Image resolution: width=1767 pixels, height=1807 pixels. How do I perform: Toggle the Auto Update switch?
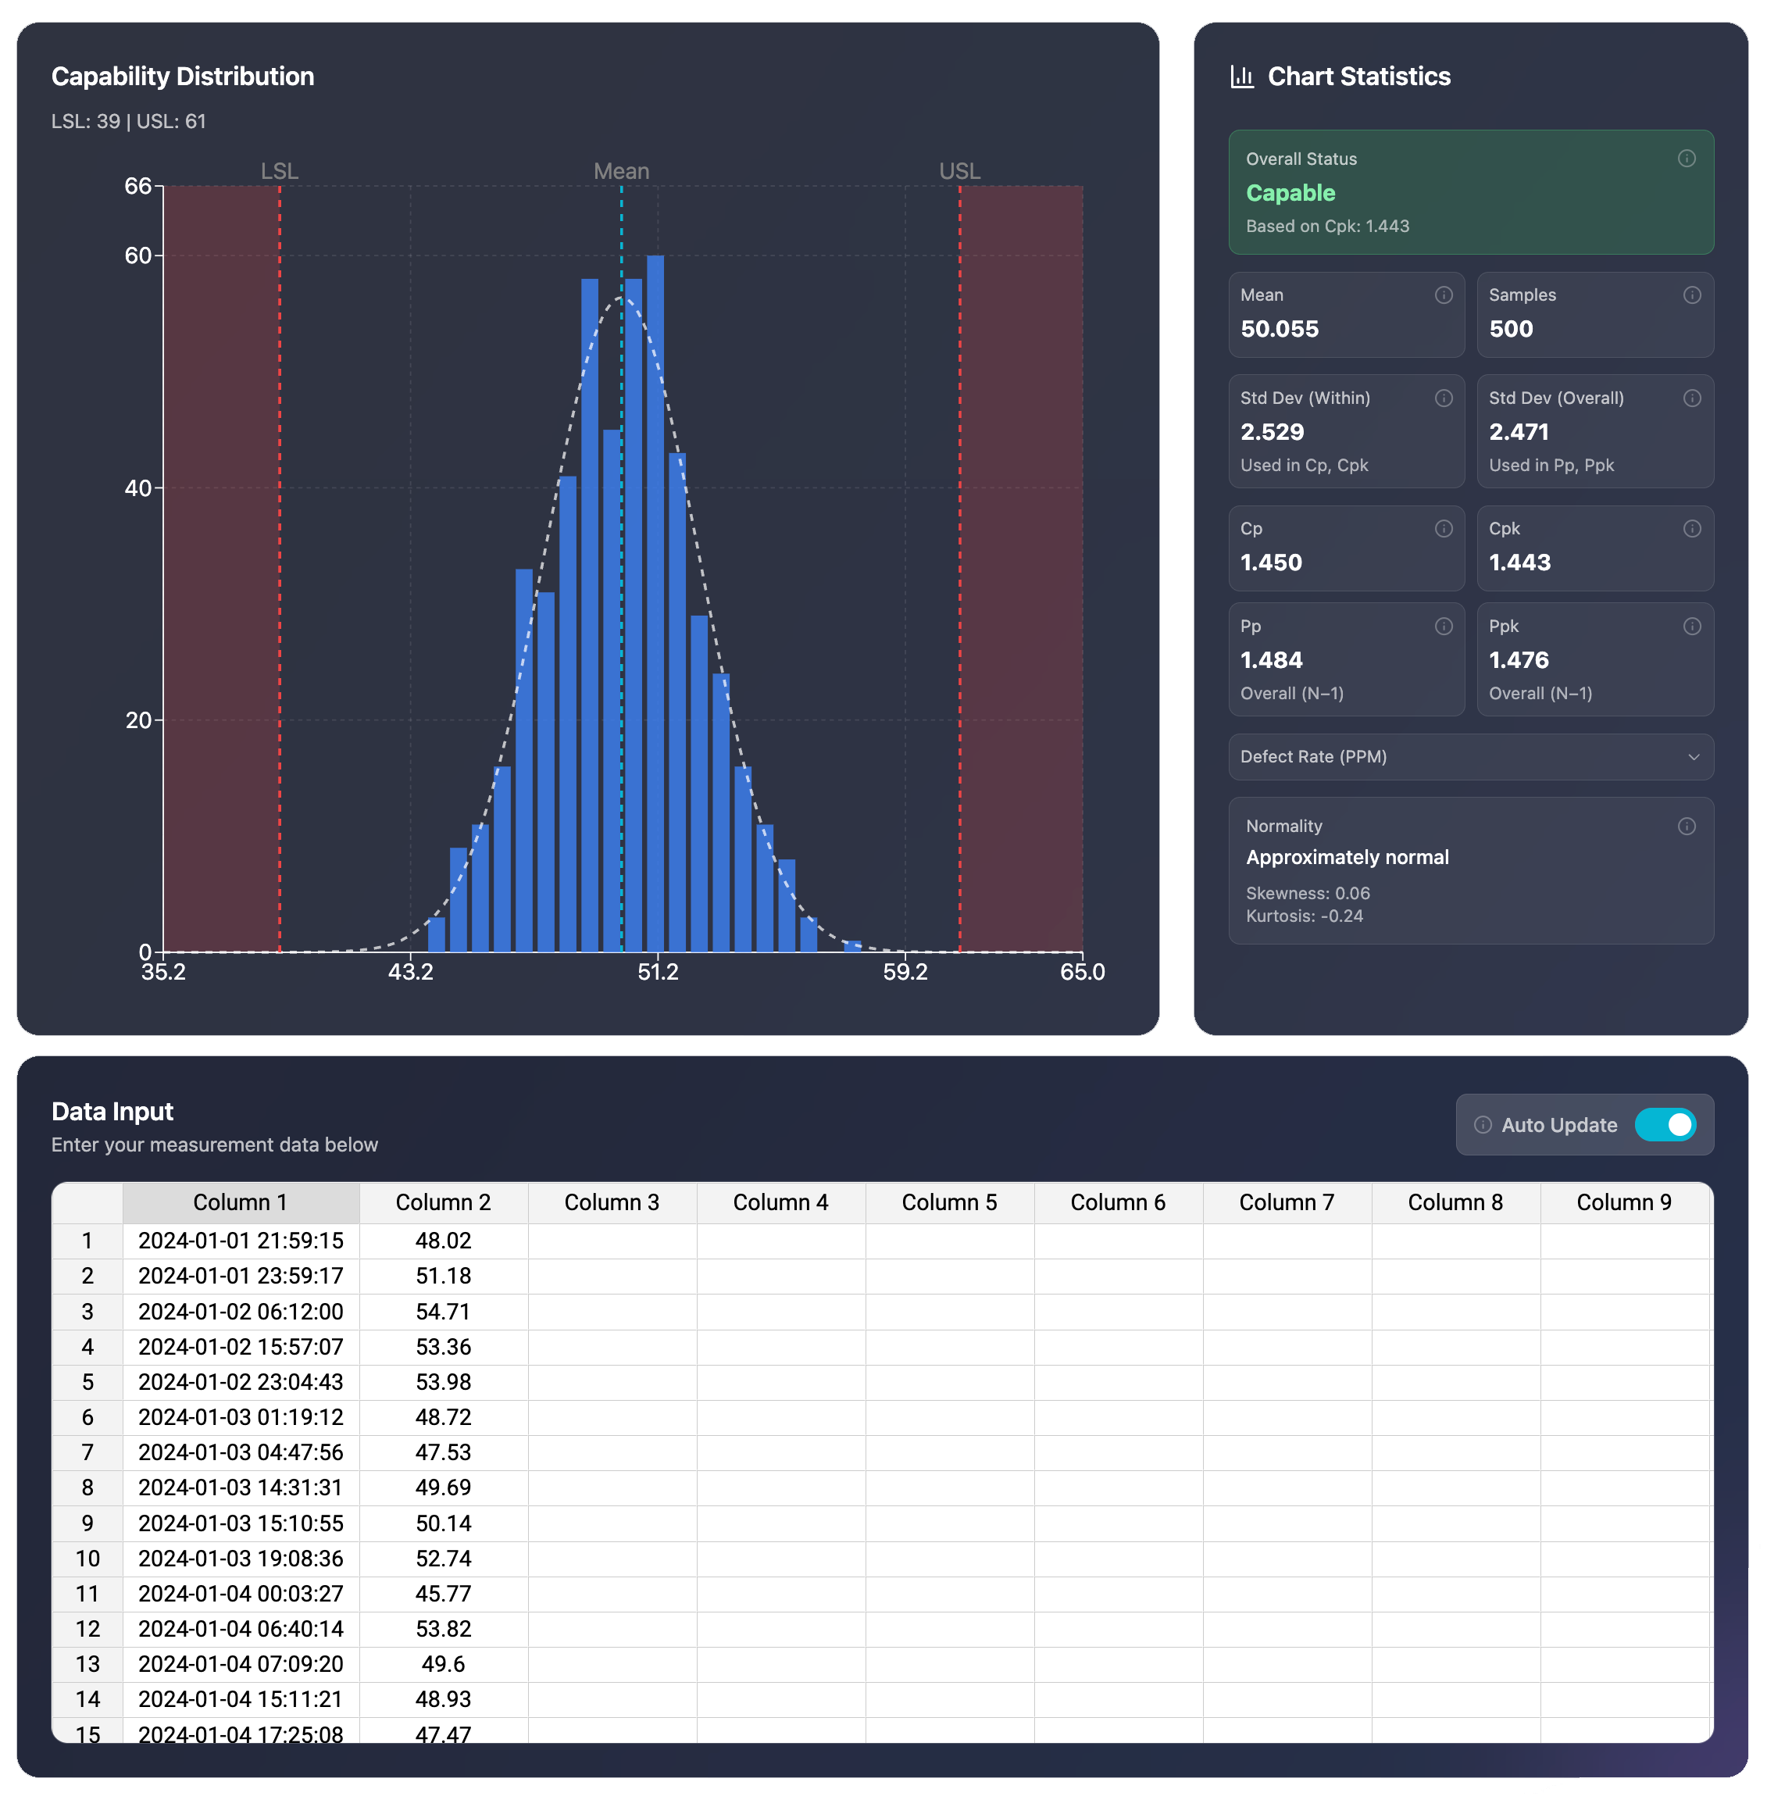(x=1665, y=1125)
